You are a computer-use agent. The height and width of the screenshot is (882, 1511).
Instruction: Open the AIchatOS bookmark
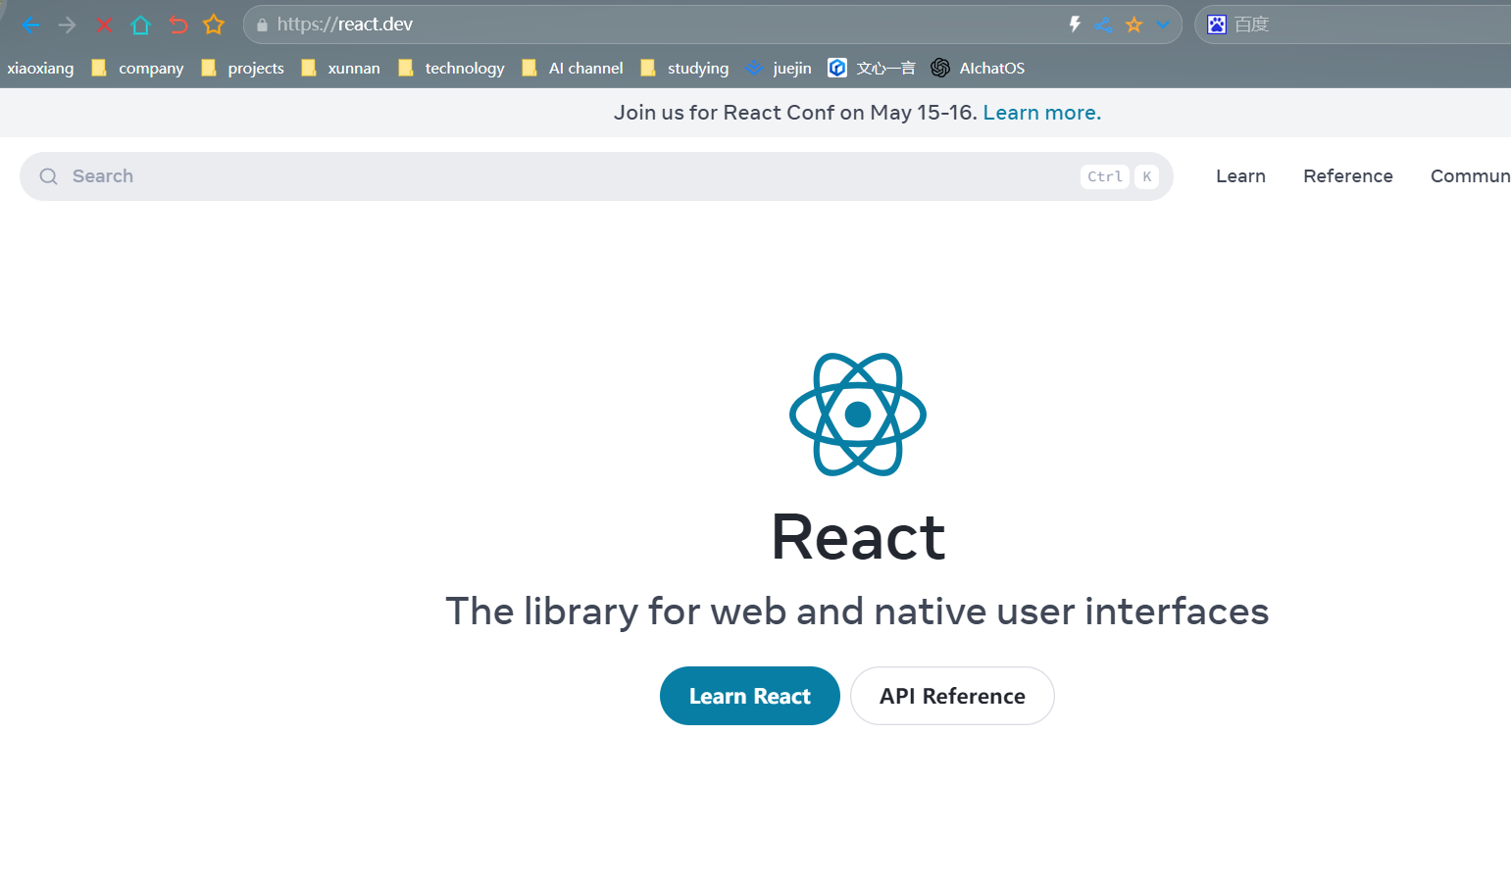pyautogui.click(x=978, y=68)
